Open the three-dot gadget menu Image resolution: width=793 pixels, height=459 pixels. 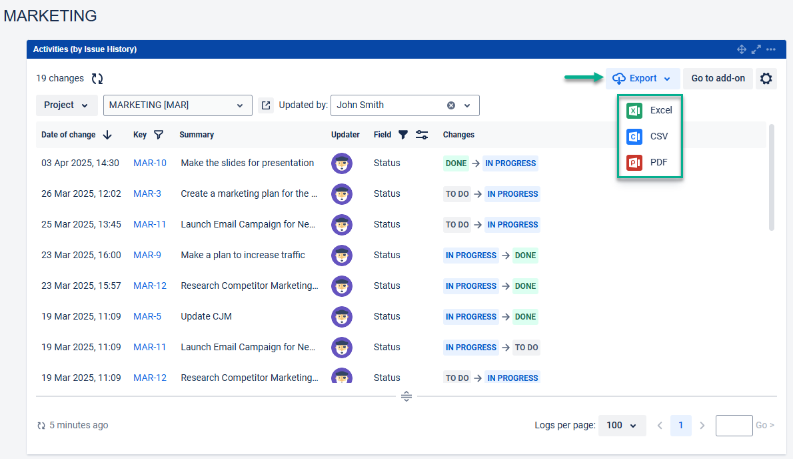pyautogui.click(x=771, y=49)
